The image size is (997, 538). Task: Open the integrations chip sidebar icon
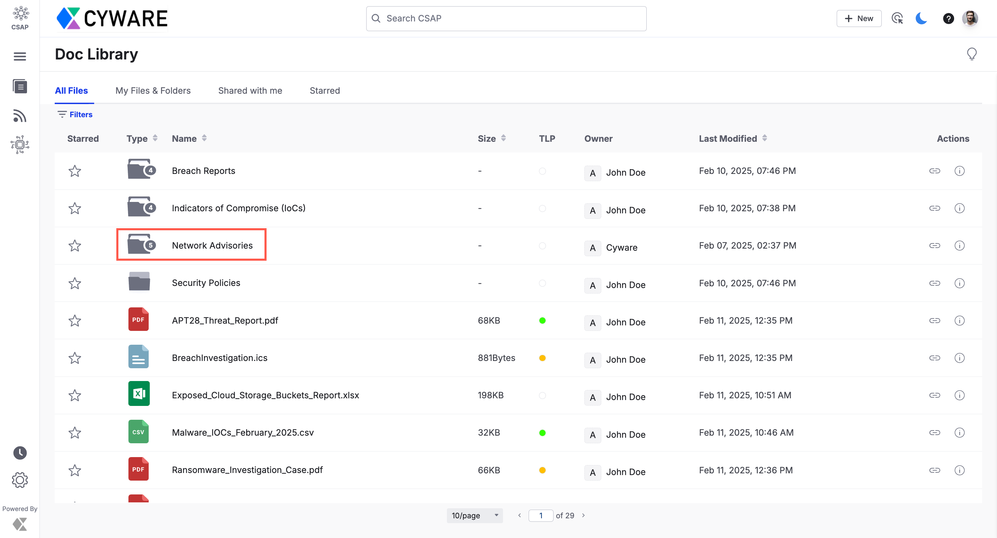(x=20, y=145)
